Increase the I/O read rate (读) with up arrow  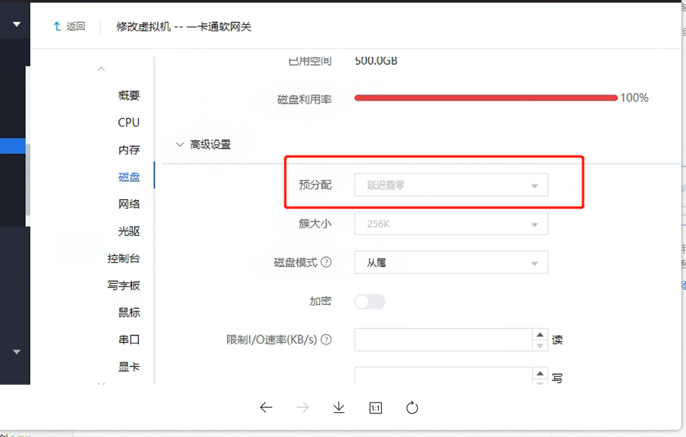coord(540,335)
